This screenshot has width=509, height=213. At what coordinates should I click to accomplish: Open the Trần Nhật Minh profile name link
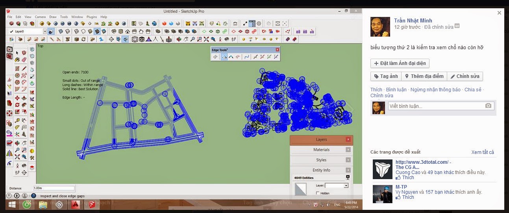pyautogui.click(x=413, y=20)
